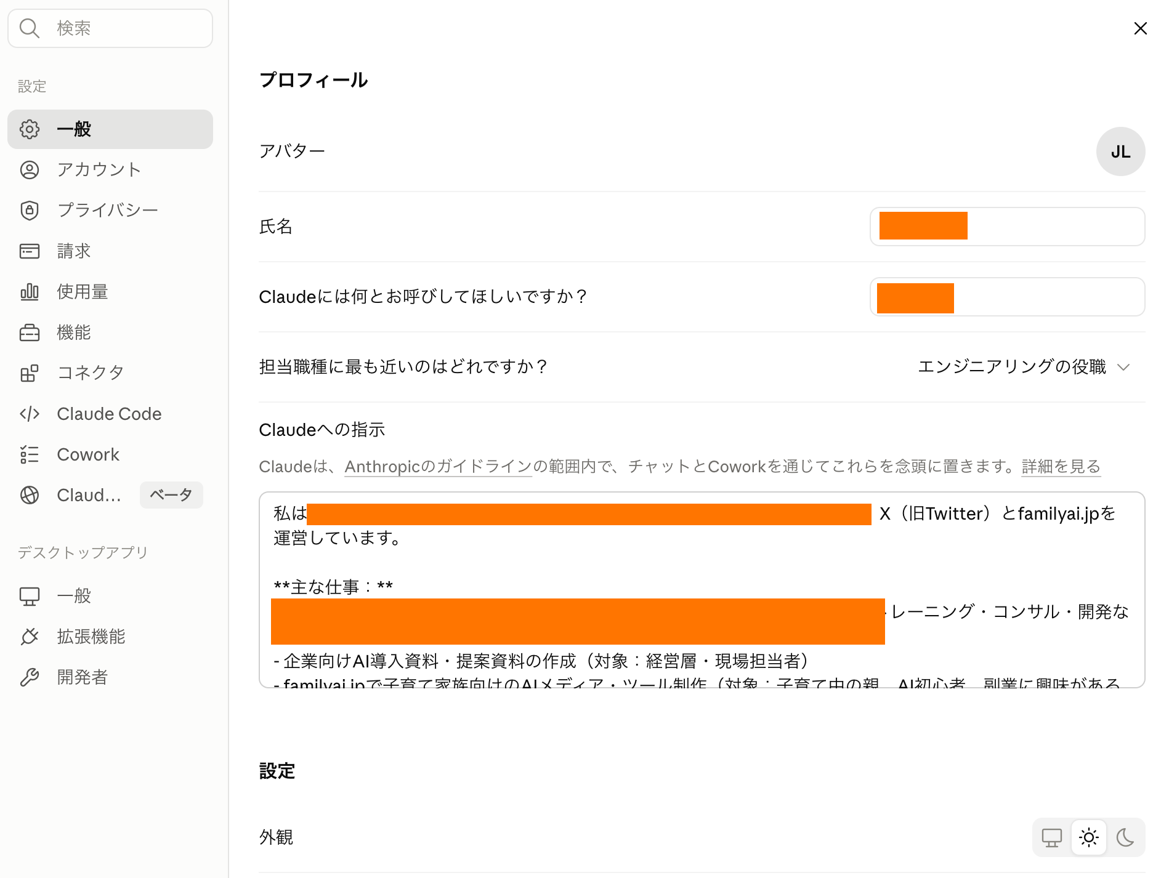Viewport: 1169px width, 878px height.
Task: Click the デスクトップアプリ section label
Action: point(83,552)
